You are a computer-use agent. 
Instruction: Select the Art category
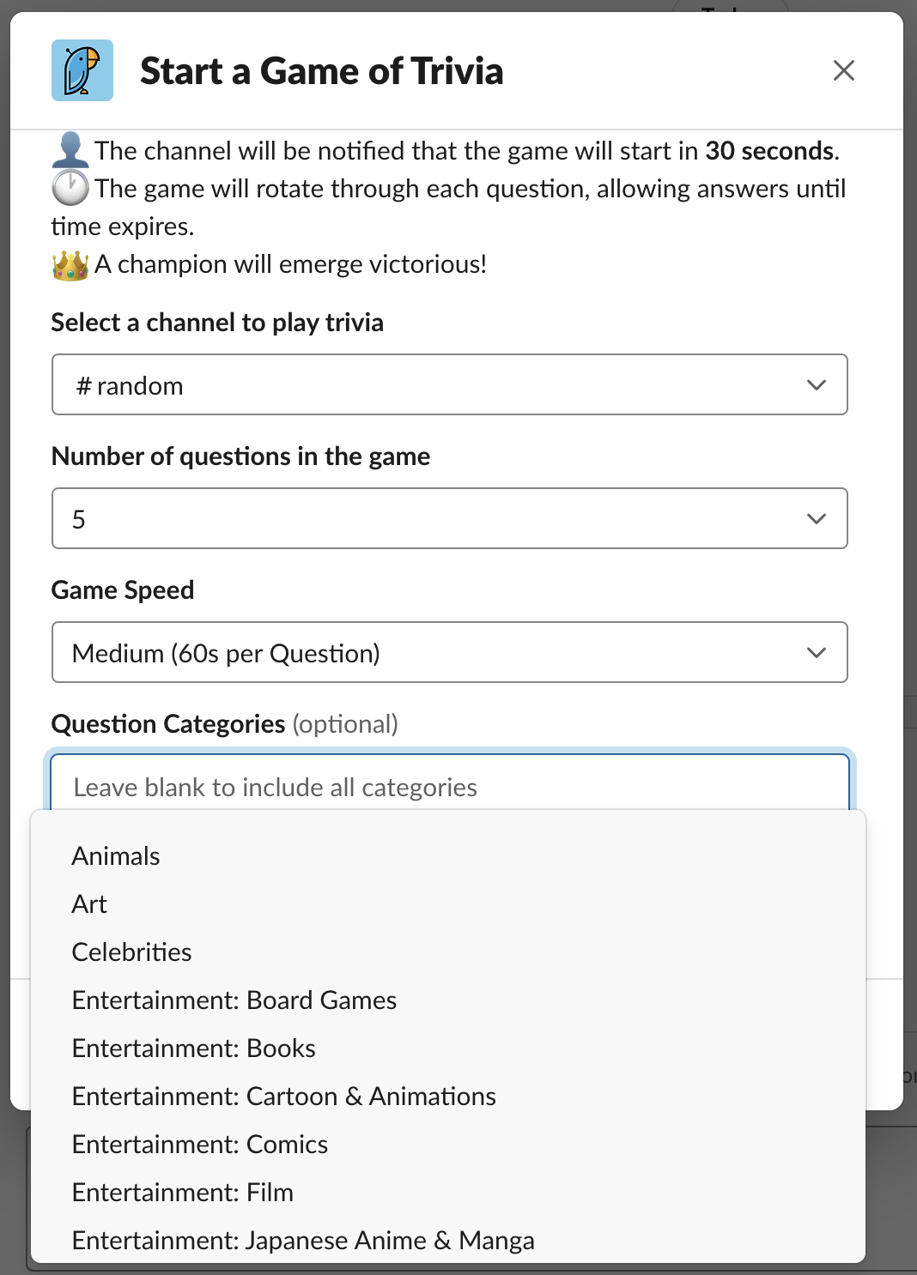448,904
